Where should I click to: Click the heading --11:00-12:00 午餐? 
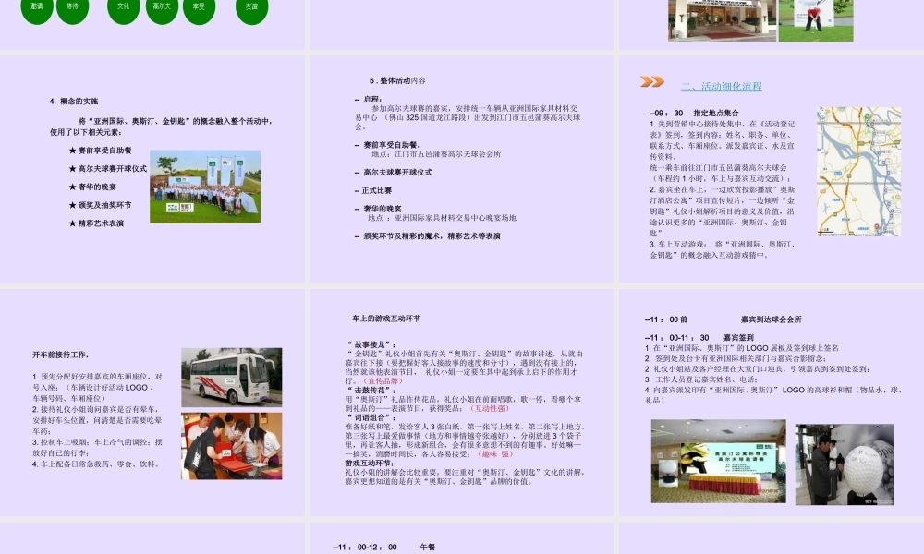coord(383,548)
